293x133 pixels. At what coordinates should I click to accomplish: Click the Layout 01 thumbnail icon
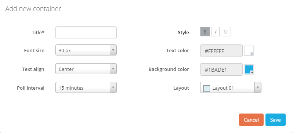207,88
